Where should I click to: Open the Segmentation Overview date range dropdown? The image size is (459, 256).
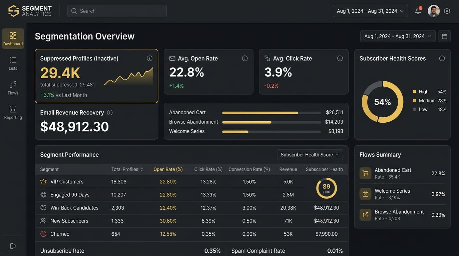coord(398,36)
